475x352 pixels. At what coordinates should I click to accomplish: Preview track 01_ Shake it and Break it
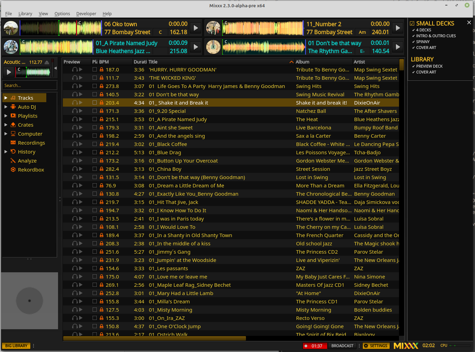77,103
